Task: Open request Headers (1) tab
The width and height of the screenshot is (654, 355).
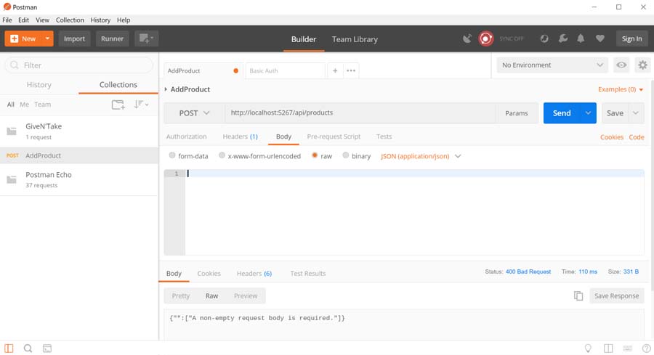Action: click(241, 136)
